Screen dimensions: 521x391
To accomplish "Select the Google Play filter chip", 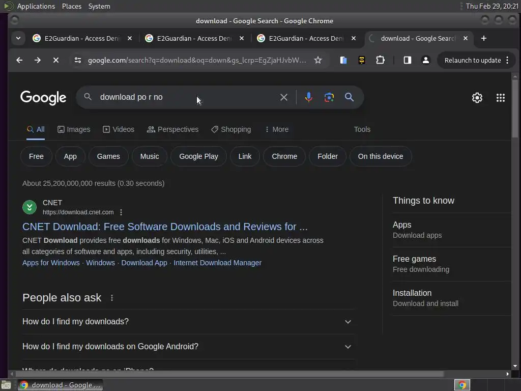I will [199, 156].
